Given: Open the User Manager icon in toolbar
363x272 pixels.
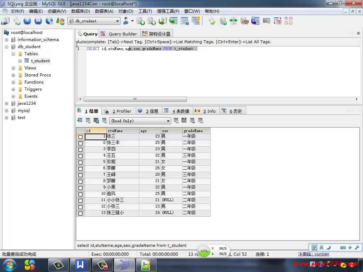Looking at the screenshot, I should coord(126,21).
